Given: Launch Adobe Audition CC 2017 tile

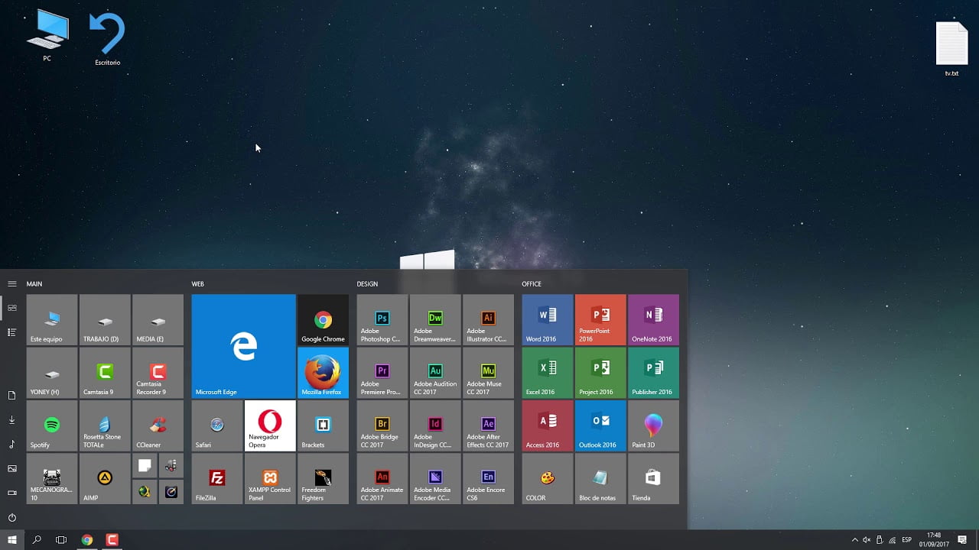Looking at the screenshot, I should click(435, 373).
